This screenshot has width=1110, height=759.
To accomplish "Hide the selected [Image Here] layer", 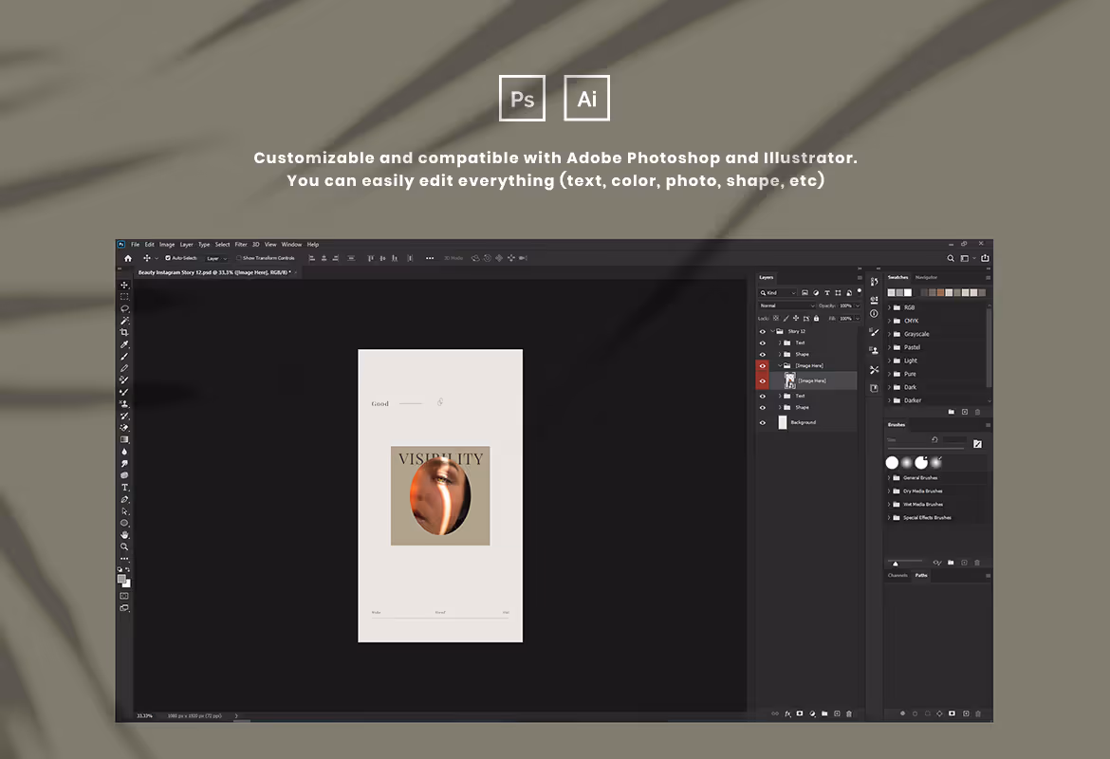I will 763,380.
